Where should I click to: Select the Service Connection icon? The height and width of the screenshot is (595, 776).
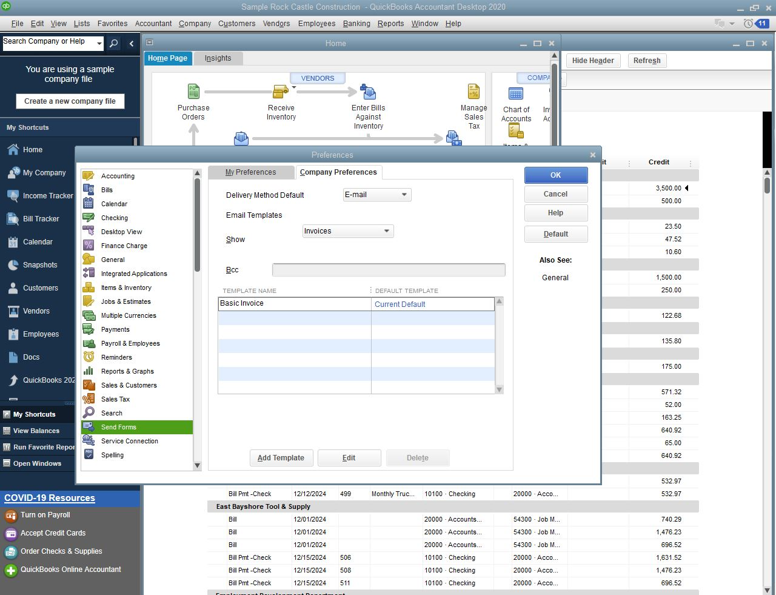click(89, 441)
